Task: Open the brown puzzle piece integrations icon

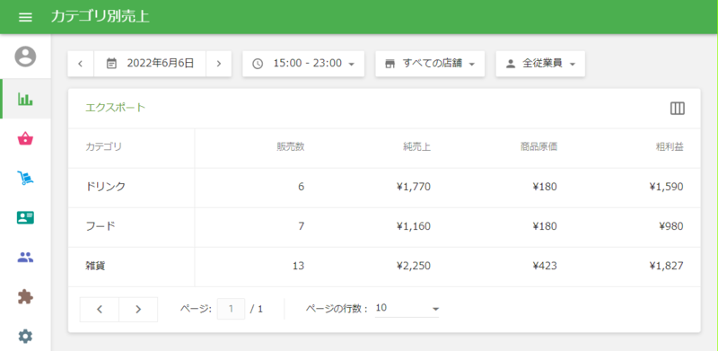Action: tap(25, 297)
